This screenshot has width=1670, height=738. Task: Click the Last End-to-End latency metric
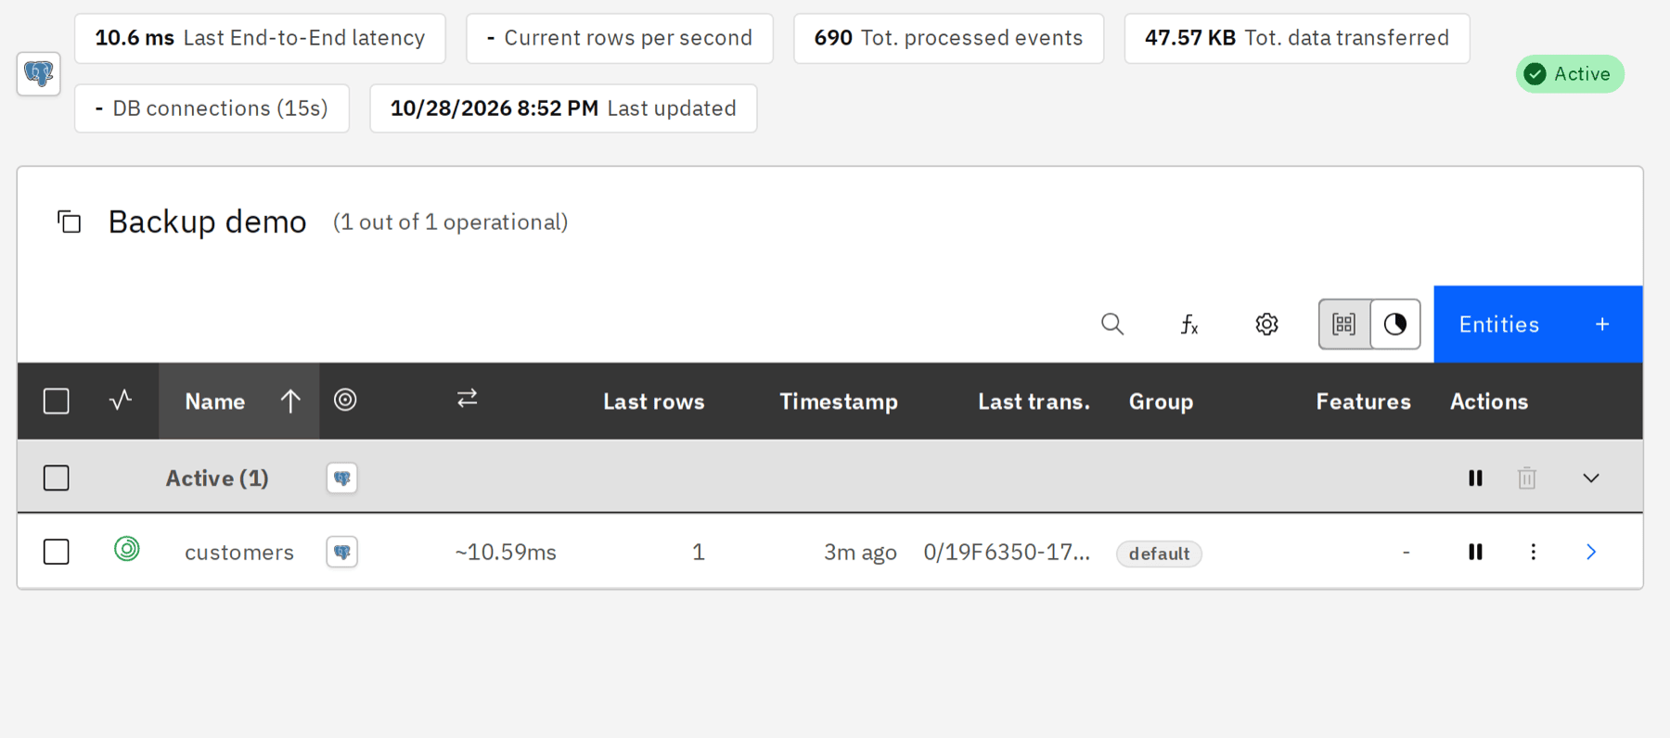pyautogui.click(x=260, y=38)
